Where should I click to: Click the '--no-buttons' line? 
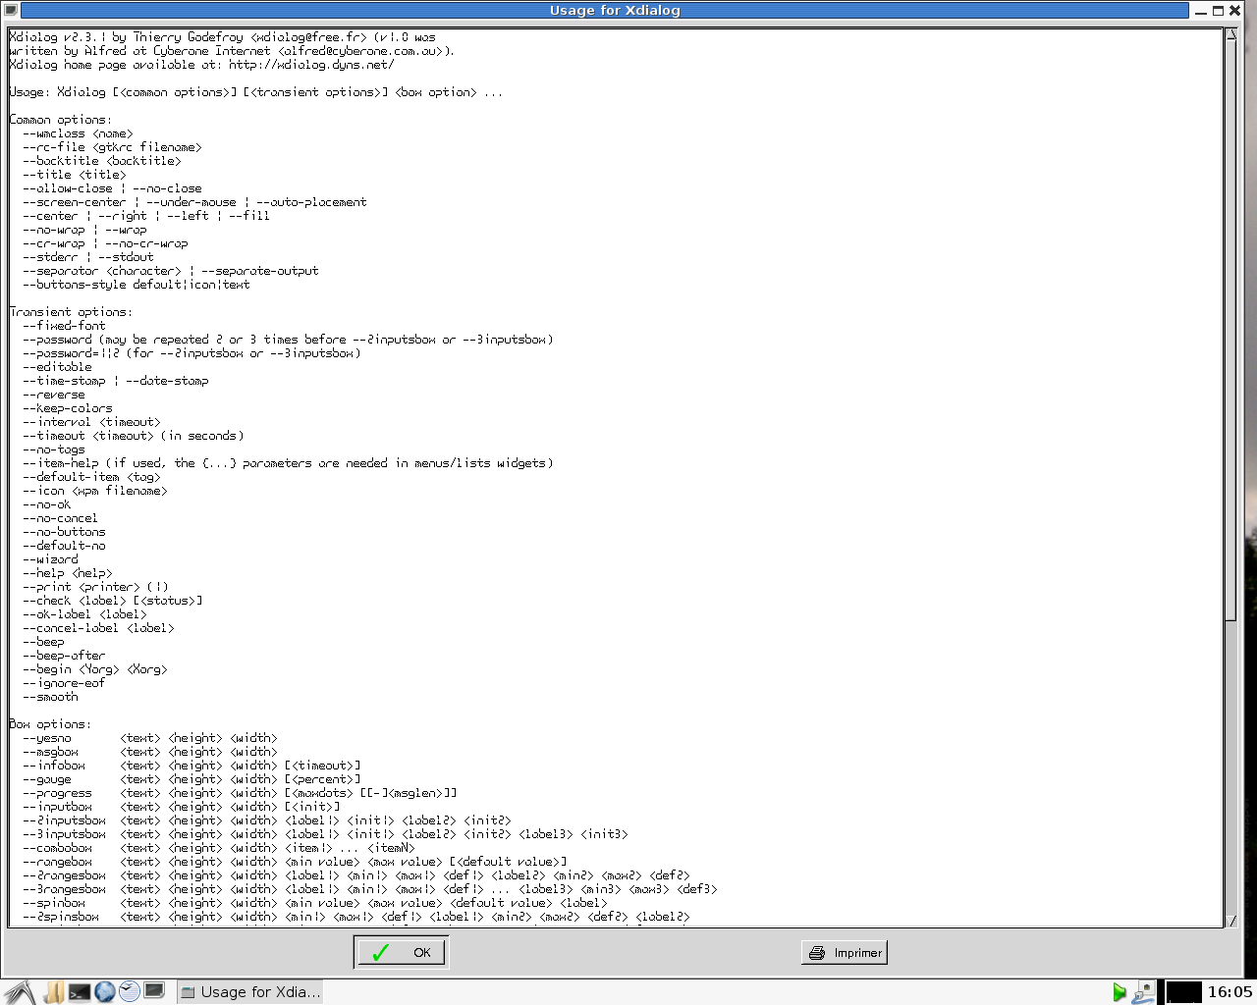(64, 532)
